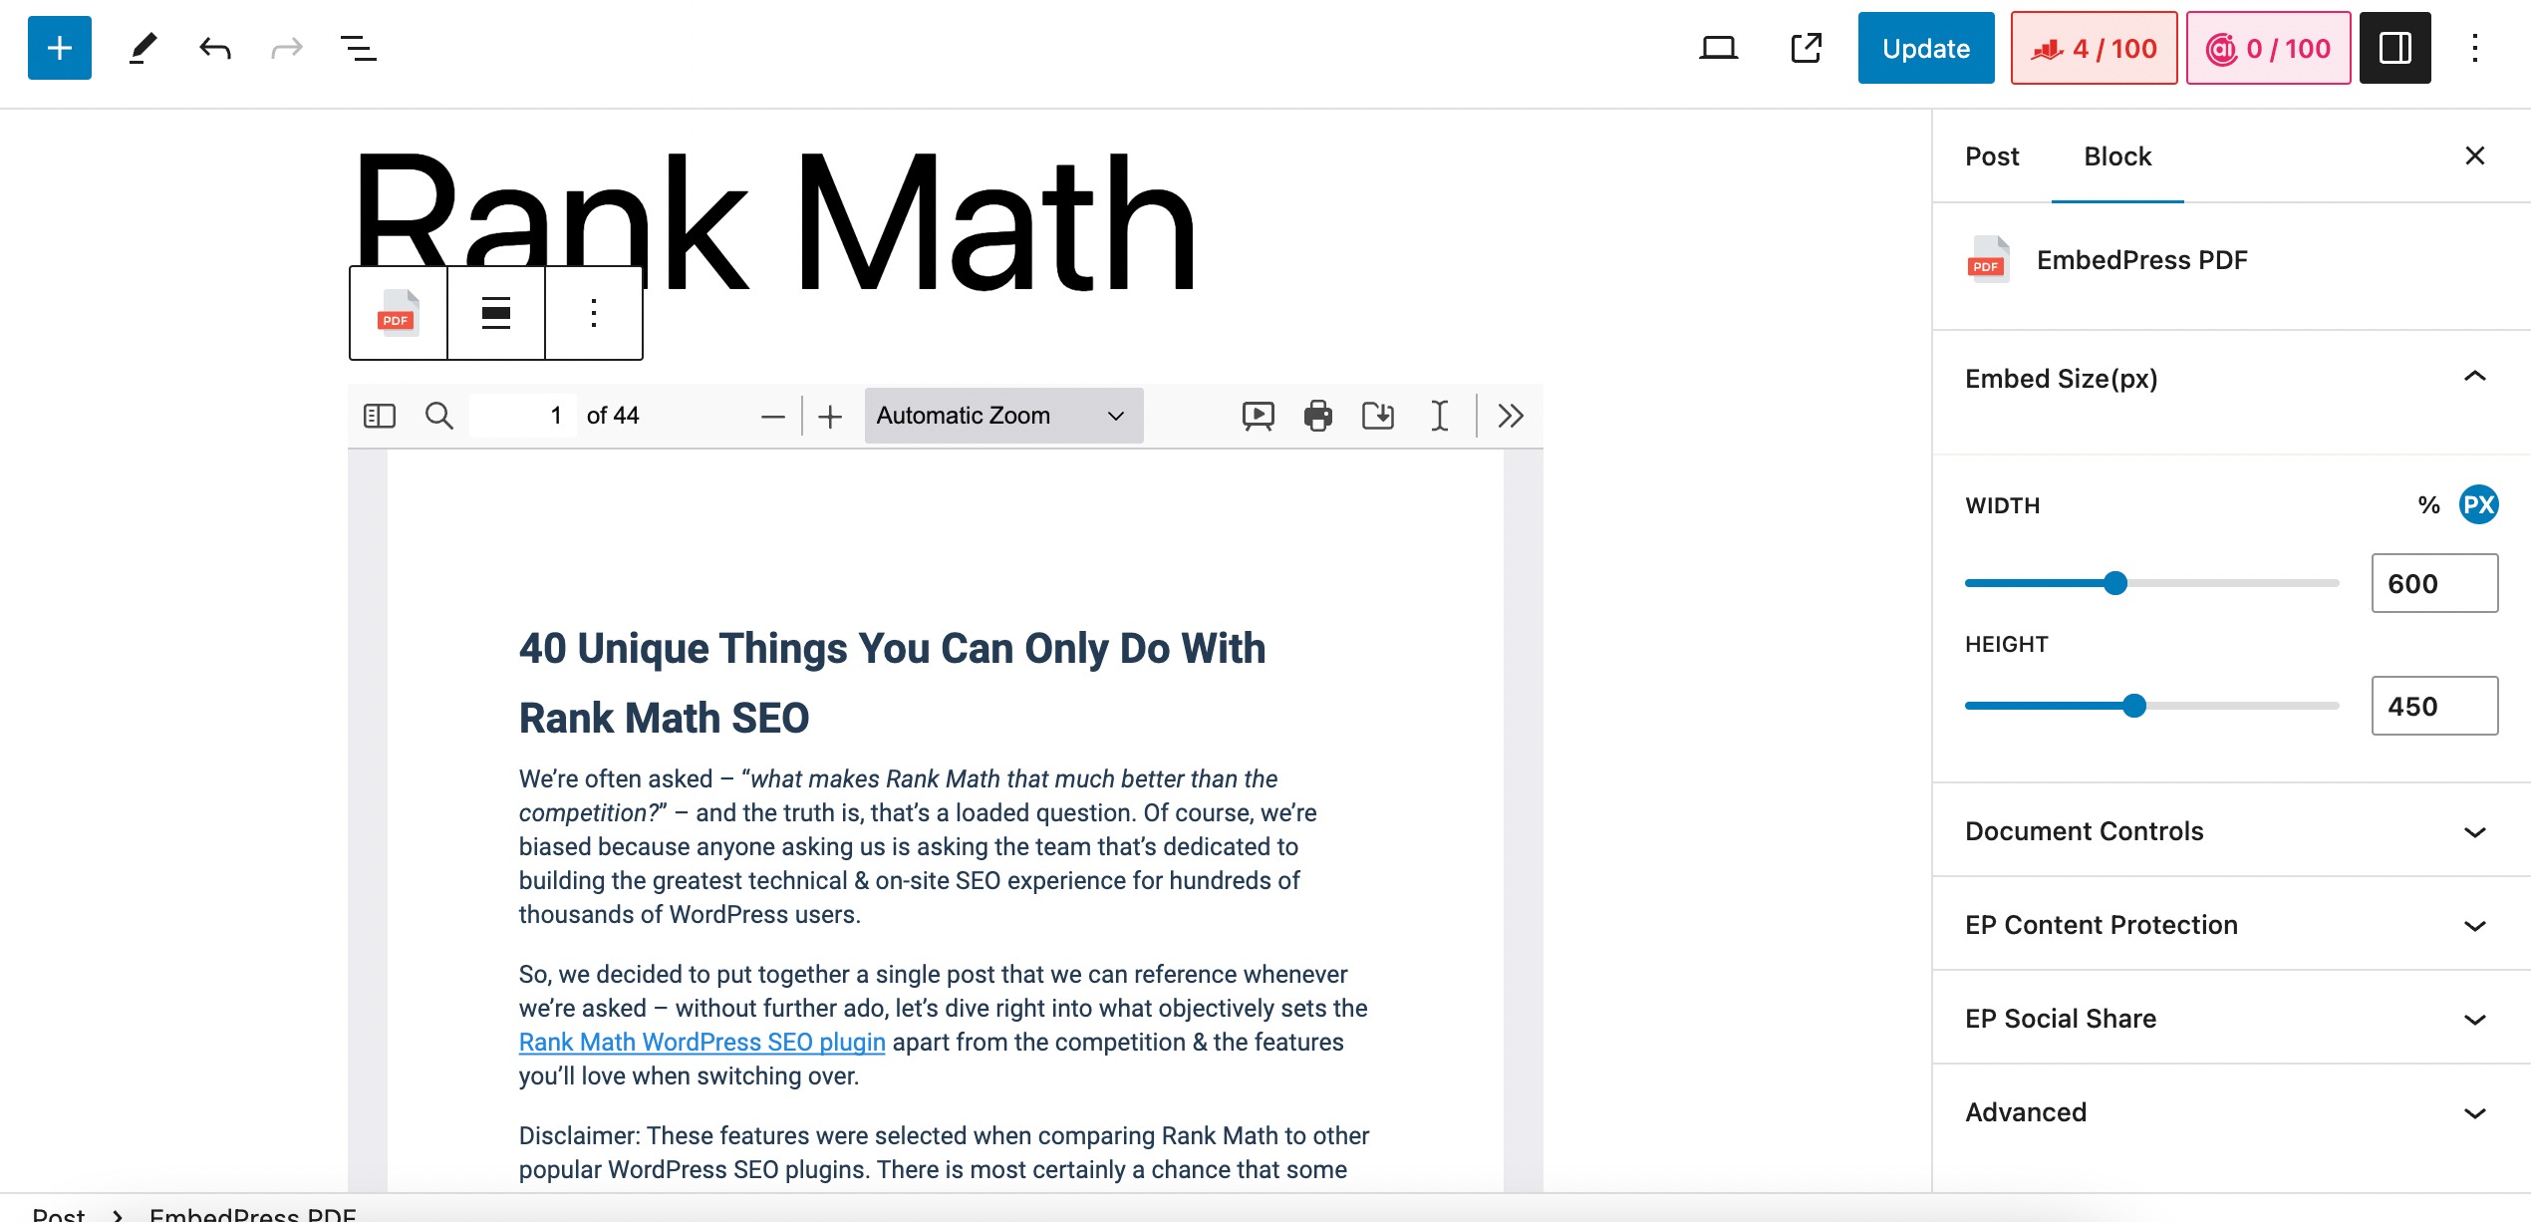Click the EmbedPress PDF block type icon
The height and width of the screenshot is (1222, 2531).
399,313
